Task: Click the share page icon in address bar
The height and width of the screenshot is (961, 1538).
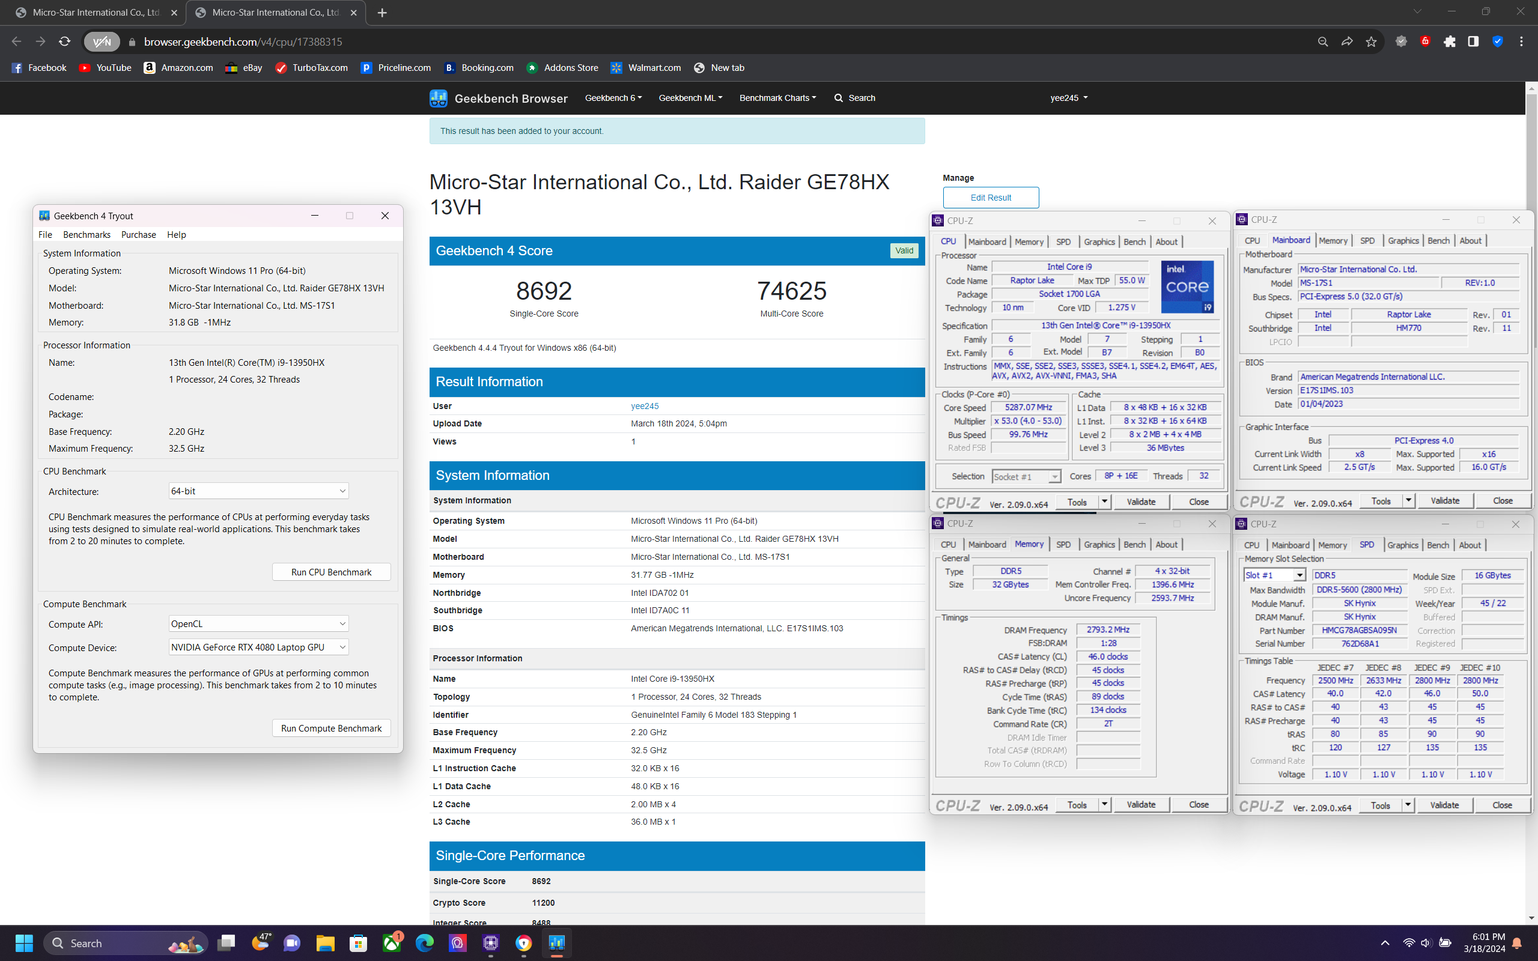Action: (x=1347, y=41)
